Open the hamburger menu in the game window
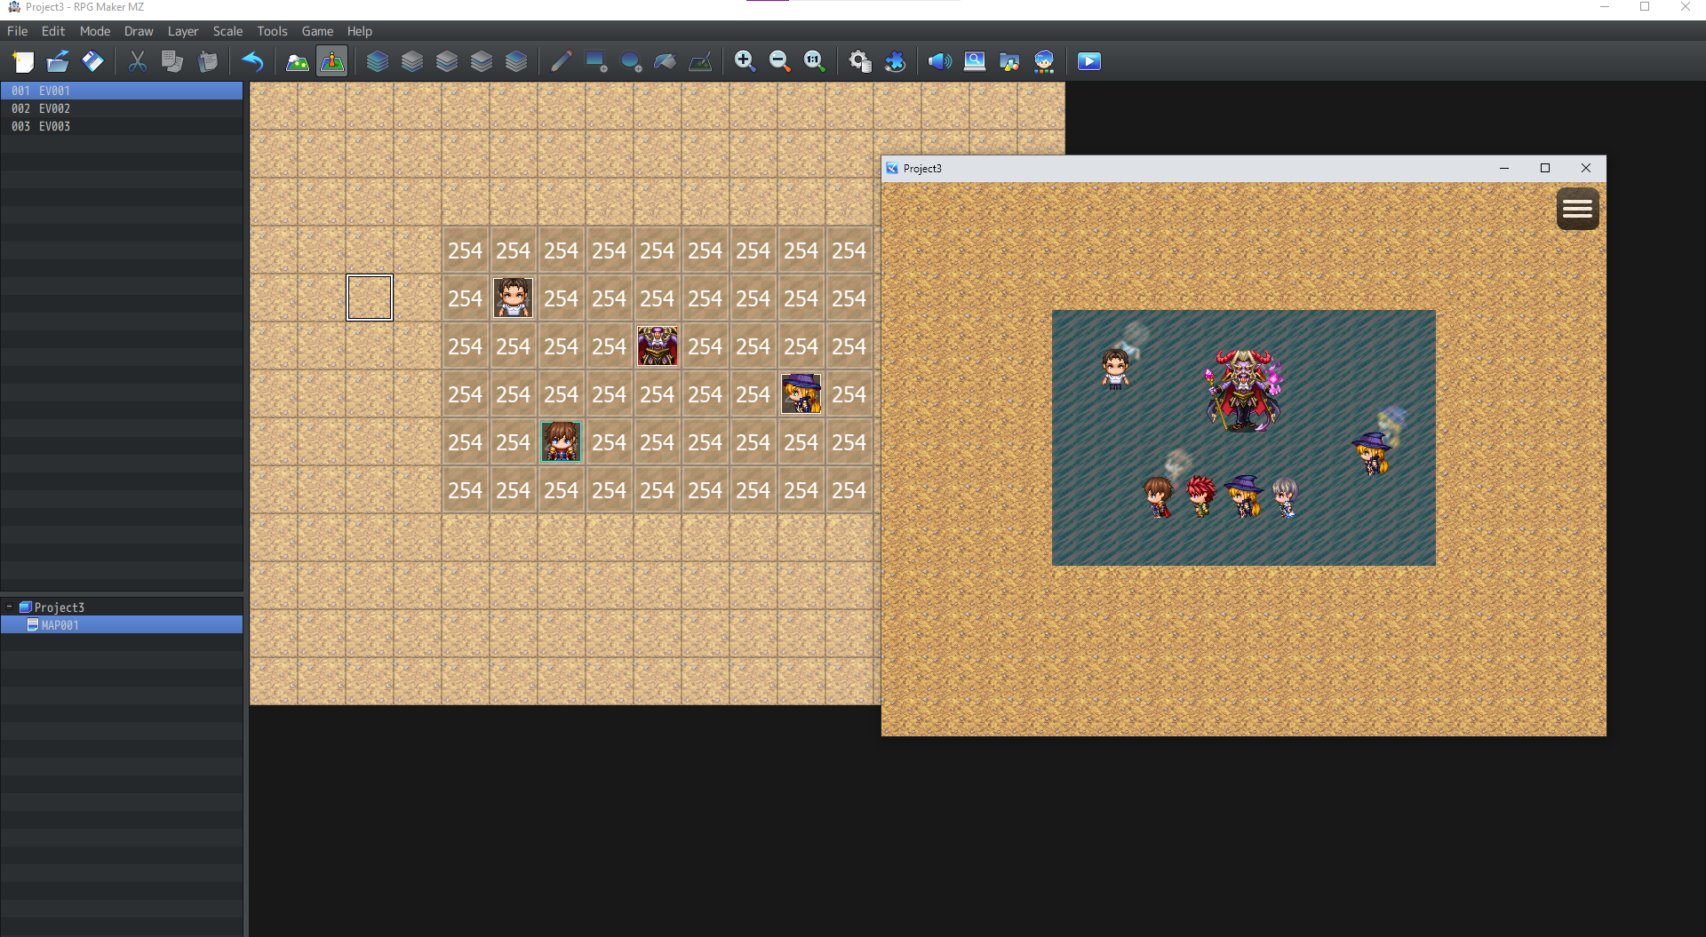 (1577, 209)
